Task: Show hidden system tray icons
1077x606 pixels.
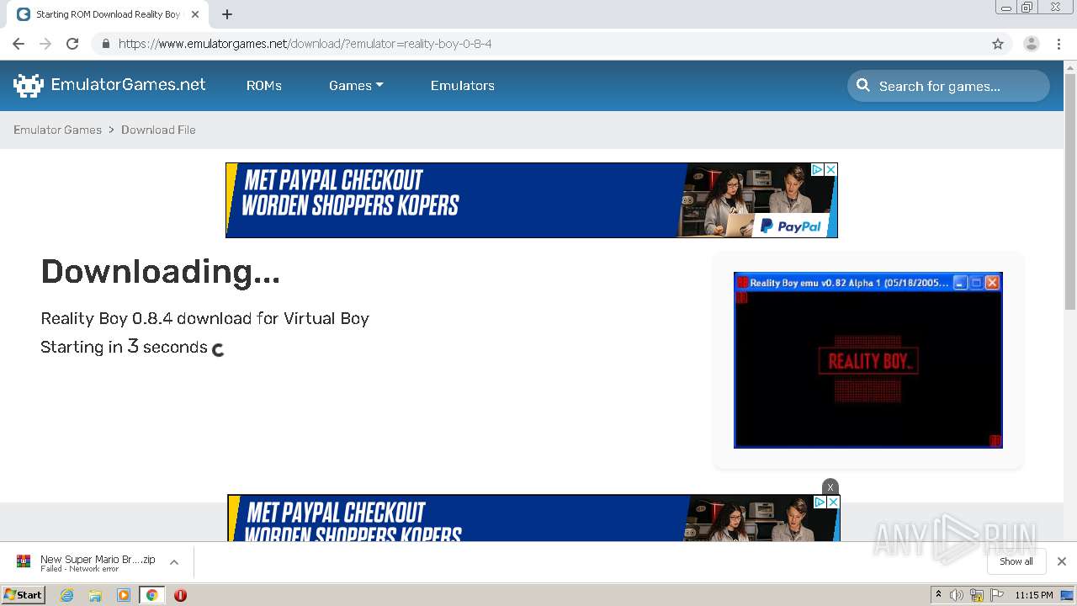Action: click(938, 595)
